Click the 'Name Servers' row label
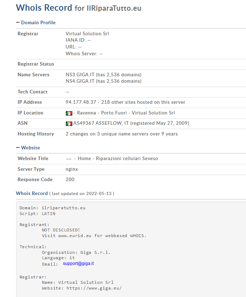The height and width of the screenshot is (297, 246). (x=33, y=75)
